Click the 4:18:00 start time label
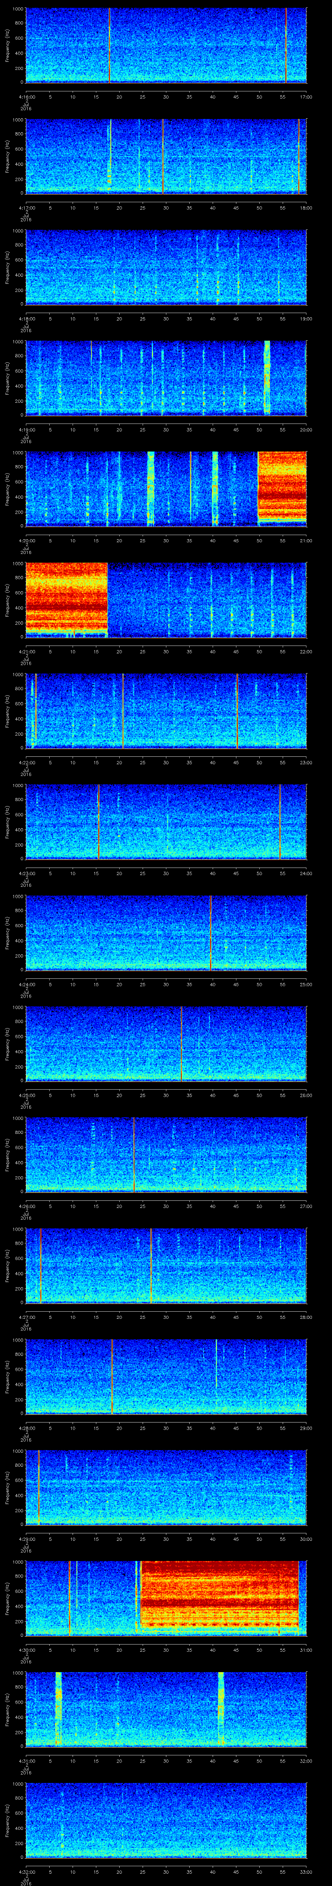 click(27, 319)
